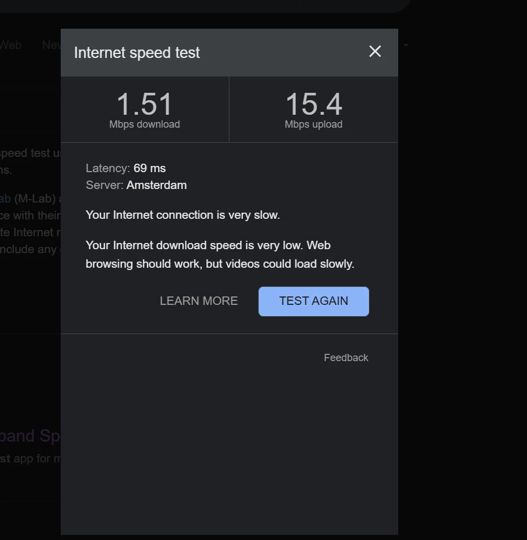Select the Mbps upload label

pyautogui.click(x=313, y=124)
